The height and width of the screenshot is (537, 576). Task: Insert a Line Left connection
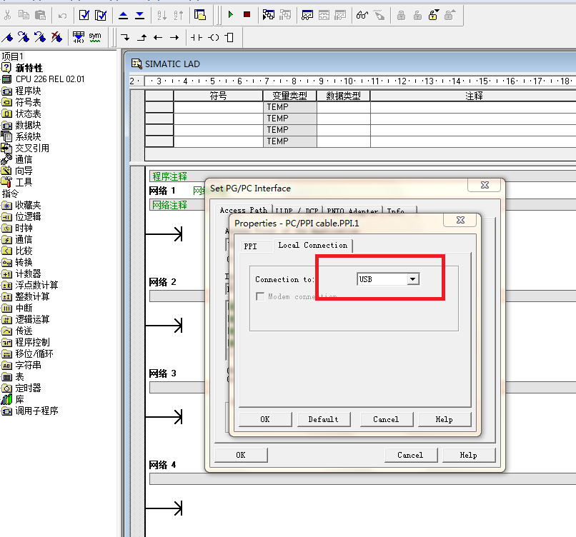[x=158, y=37]
